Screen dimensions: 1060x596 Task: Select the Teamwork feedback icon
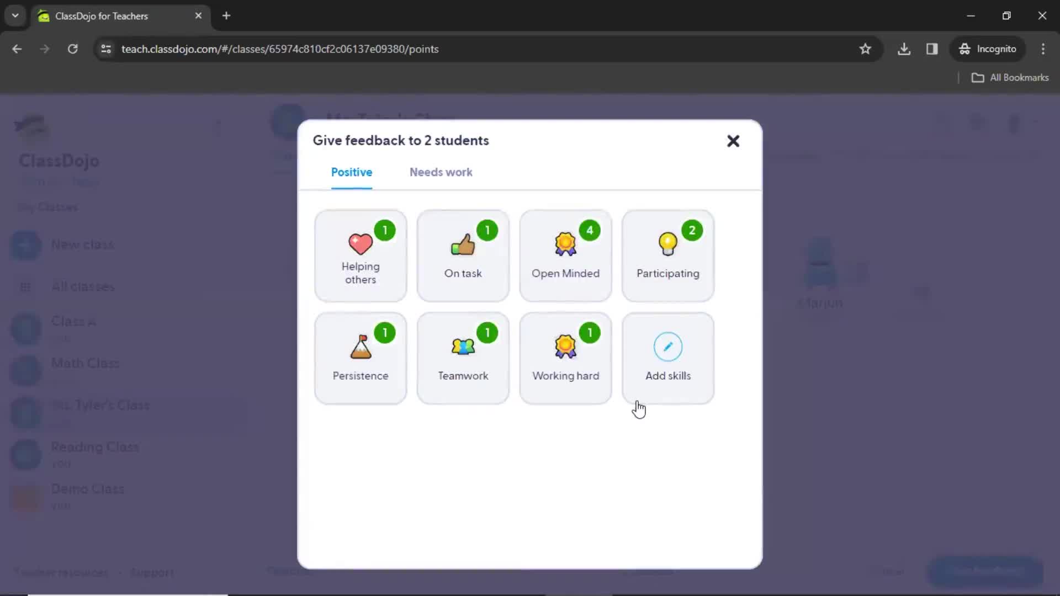[463, 357]
